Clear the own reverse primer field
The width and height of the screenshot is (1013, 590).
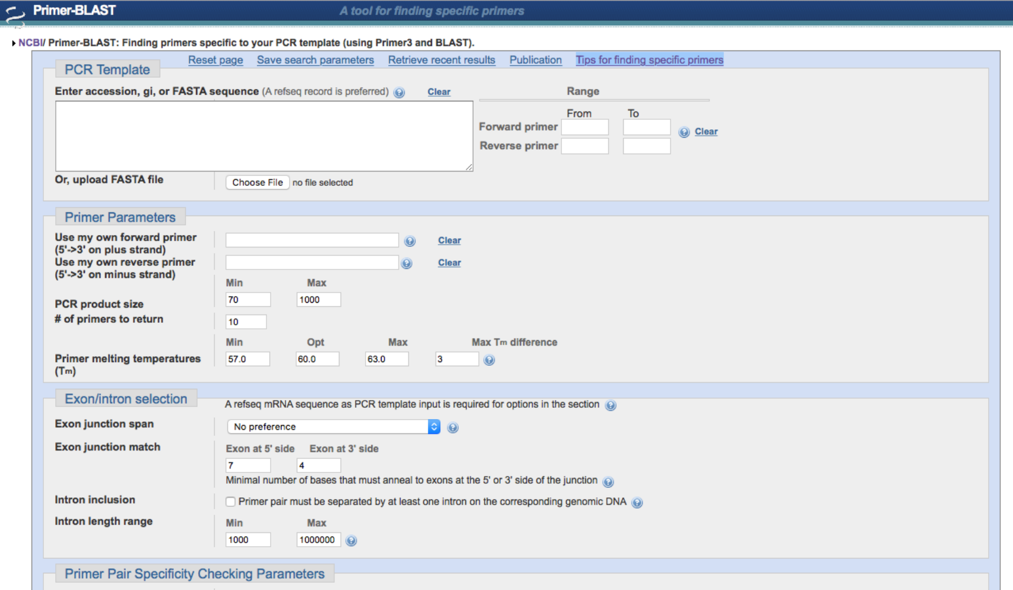point(449,263)
